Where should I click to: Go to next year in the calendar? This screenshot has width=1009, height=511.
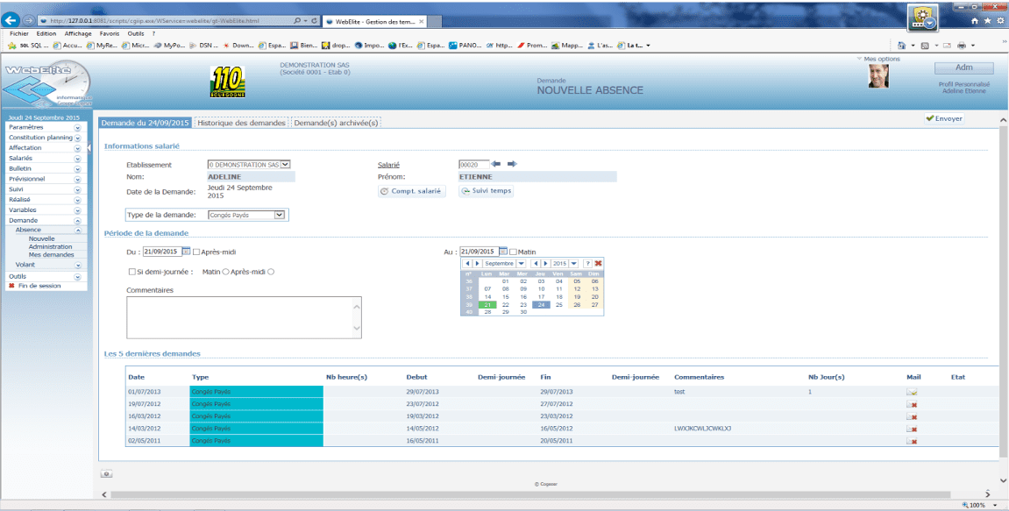pos(545,263)
